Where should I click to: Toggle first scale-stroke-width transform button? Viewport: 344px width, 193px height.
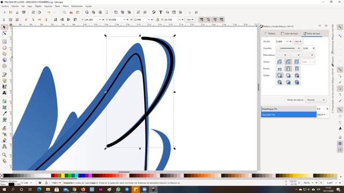(202, 20)
